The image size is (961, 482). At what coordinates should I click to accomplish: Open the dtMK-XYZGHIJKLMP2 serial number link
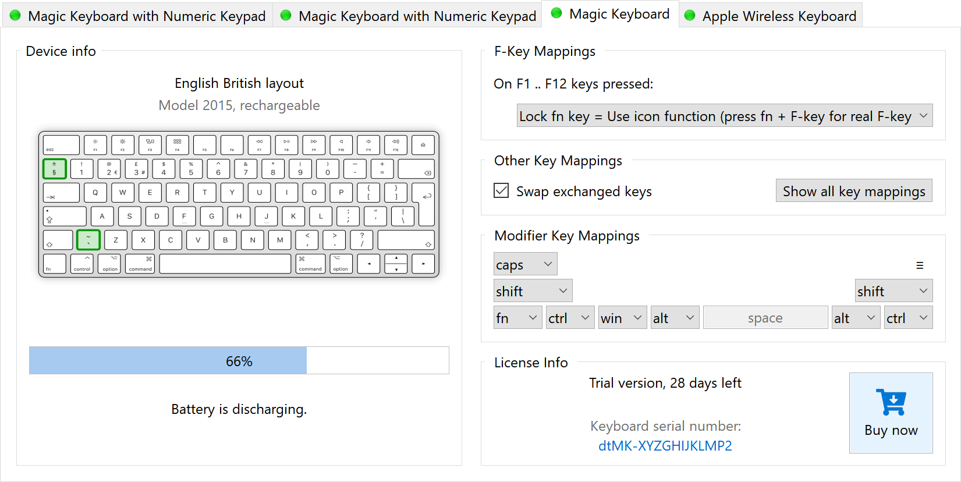665,446
